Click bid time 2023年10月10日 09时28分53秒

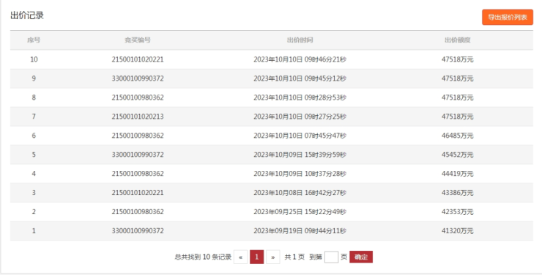point(300,98)
